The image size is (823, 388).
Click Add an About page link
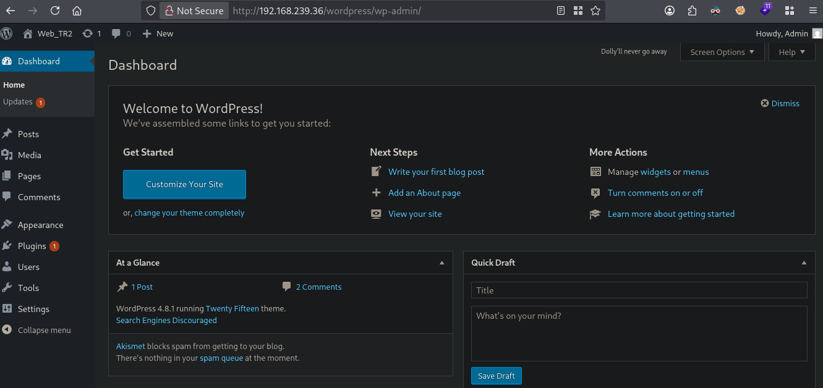pos(424,193)
